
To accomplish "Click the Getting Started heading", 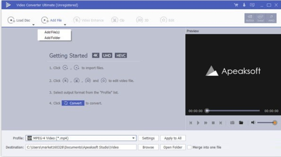I will [68, 56].
